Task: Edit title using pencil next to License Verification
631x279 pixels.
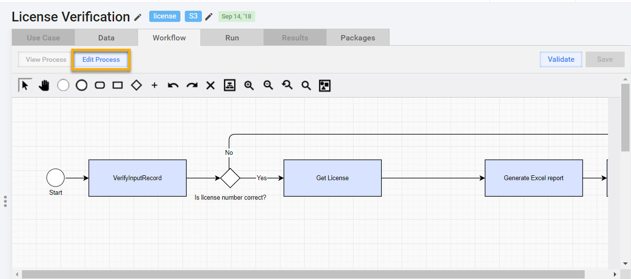Action: click(x=138, y=17)
